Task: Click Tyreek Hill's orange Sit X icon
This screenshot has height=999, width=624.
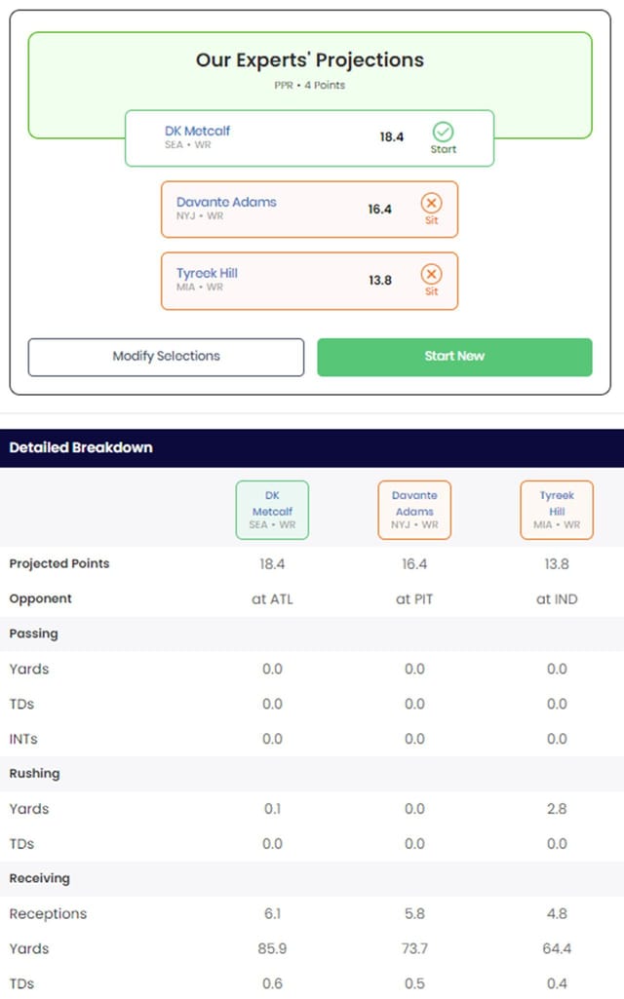Action: click(432, 274)
